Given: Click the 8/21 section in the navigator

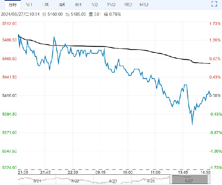Looking at the screenshot, I should pos(37,179).
